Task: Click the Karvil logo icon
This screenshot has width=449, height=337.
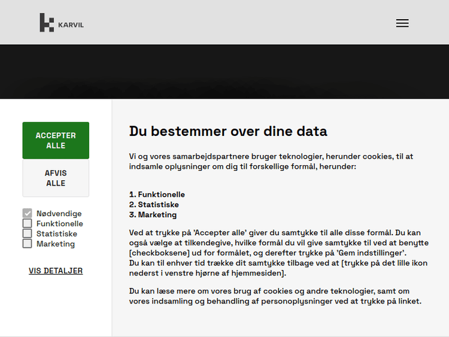Action: [47, 23]
